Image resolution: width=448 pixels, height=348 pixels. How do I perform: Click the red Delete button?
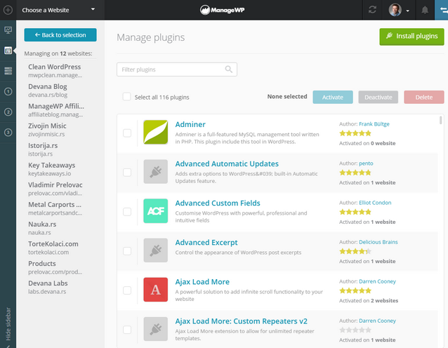point(424,97)
